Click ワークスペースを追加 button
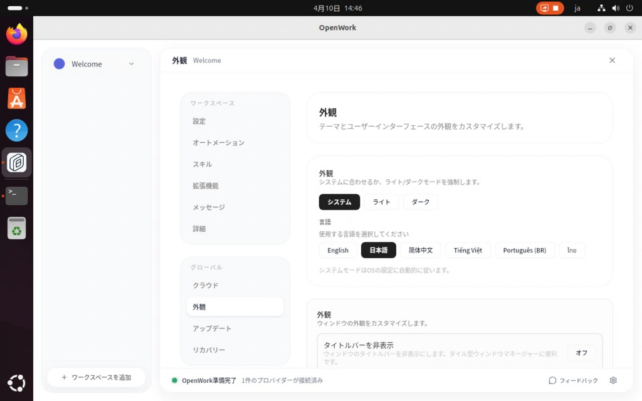 pyautogui.click(x=96, y=377)
